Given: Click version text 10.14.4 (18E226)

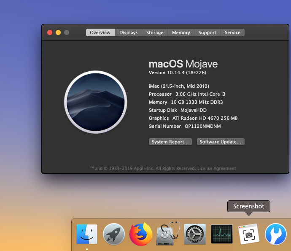Looking at the screenshot, I should pos(187,73).
